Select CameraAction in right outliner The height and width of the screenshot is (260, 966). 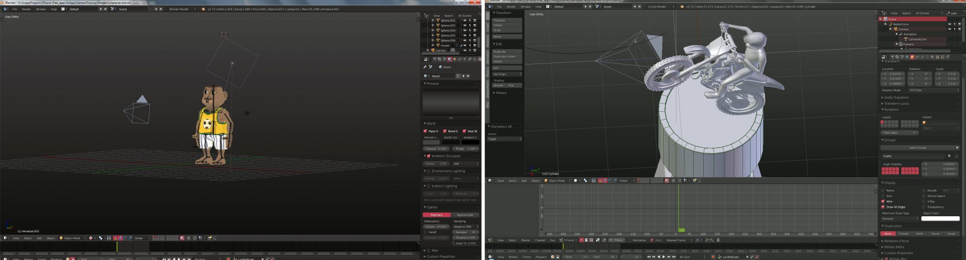[917, 39]
